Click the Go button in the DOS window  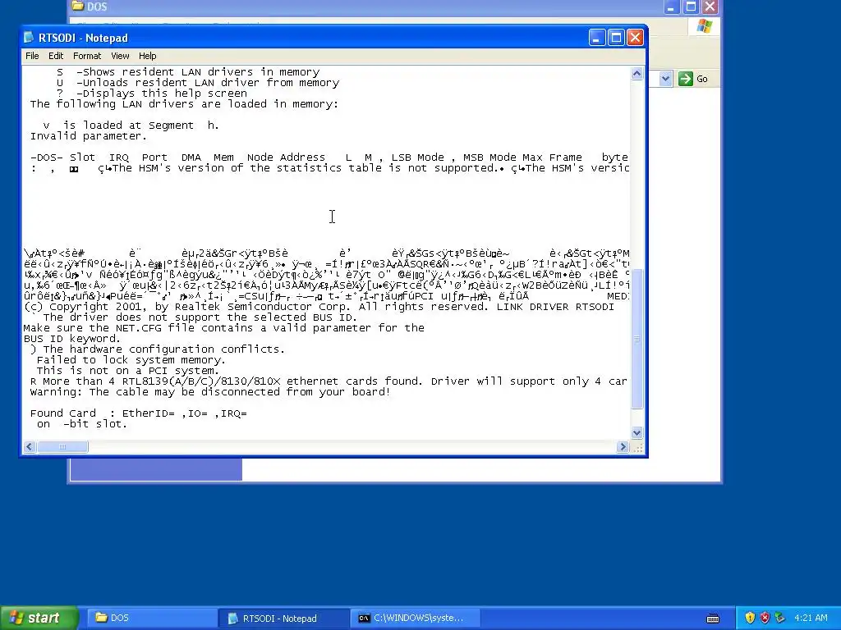(x=693, y=80)
